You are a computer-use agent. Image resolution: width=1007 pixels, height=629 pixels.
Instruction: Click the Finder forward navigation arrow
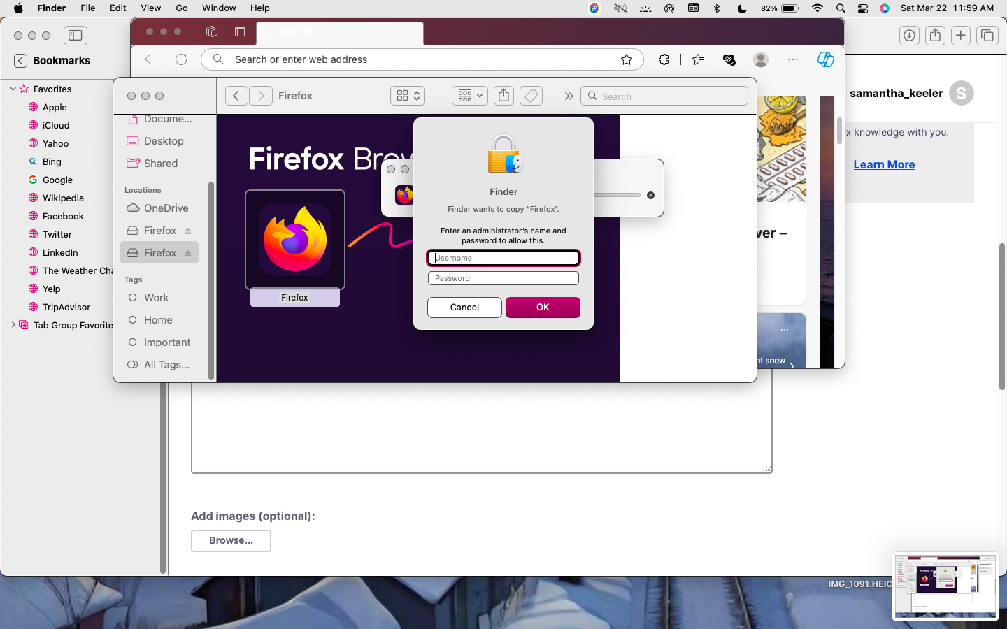(x=261, y=96)
